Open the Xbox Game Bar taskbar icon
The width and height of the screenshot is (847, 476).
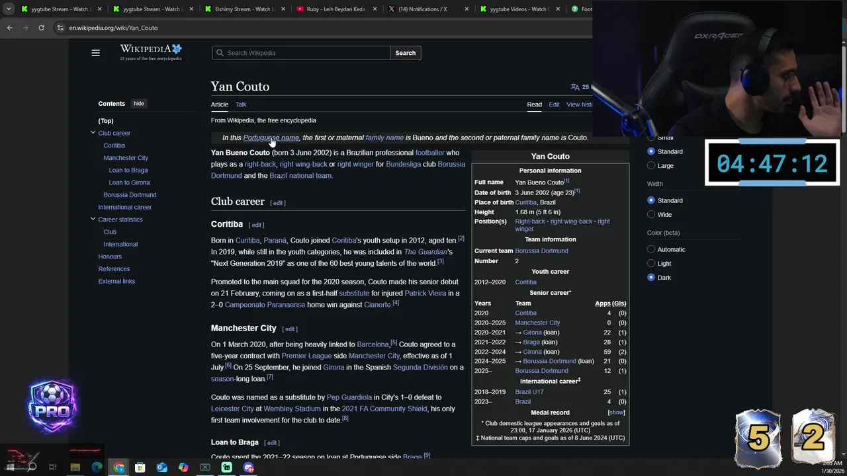tap(205, 467)
